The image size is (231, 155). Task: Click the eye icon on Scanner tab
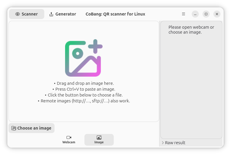point(18,14)
